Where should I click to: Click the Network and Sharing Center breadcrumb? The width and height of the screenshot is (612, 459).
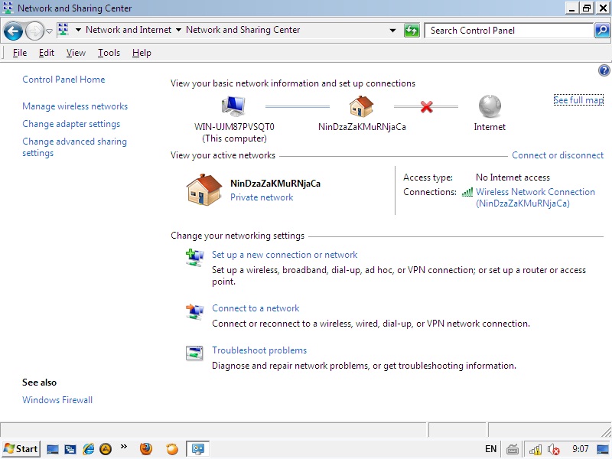pyautogui.click(x=243, y=30)
